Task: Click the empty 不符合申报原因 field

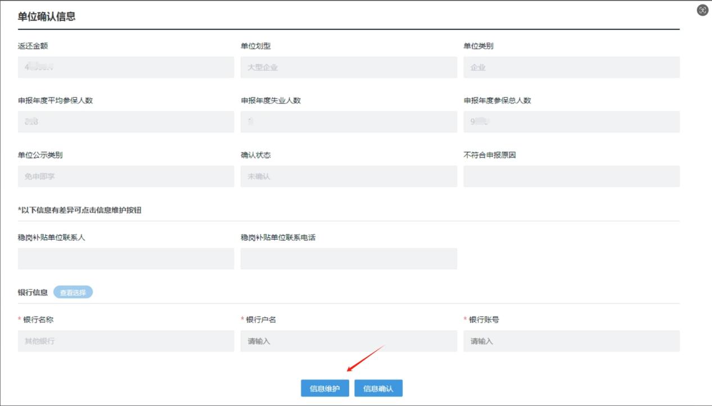Action: 571,177
